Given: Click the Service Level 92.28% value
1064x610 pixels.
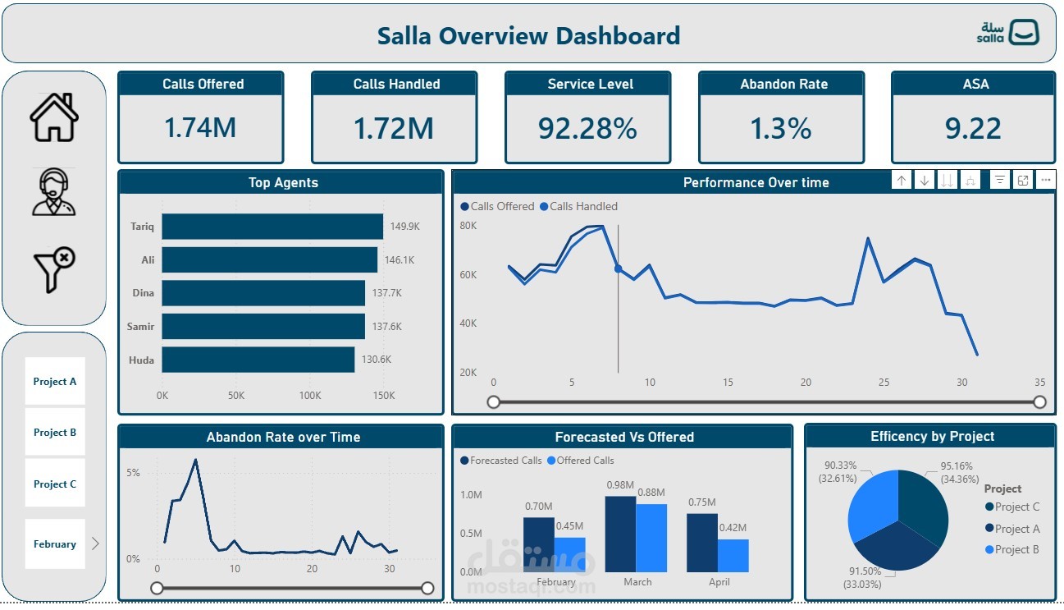Looking at the screenshot, I should click(587, 128).
